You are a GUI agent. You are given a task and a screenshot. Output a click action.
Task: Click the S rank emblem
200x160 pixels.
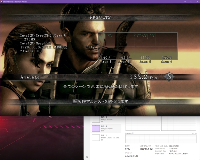click(x=169, y=77)
